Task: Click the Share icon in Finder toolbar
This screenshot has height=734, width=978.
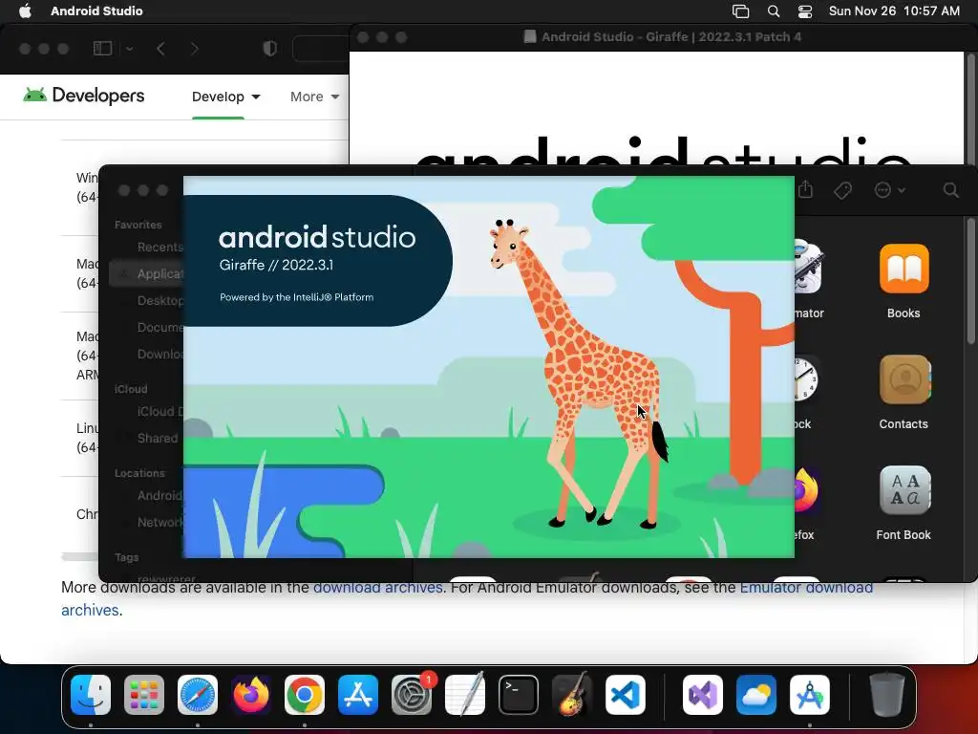Action: pyautogui.click(x=806, y=189)
